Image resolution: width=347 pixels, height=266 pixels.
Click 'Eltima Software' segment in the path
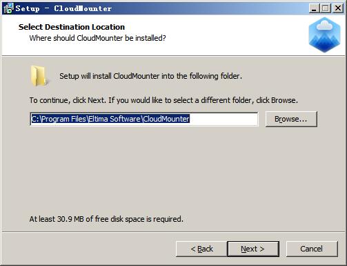point(115,119)
